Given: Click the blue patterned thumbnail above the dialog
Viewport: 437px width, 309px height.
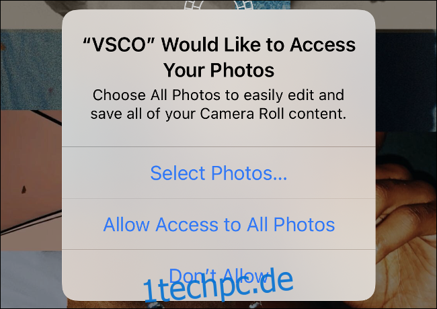Looking at the screenshot, I should pyautogui.click(x=269, y=5).
